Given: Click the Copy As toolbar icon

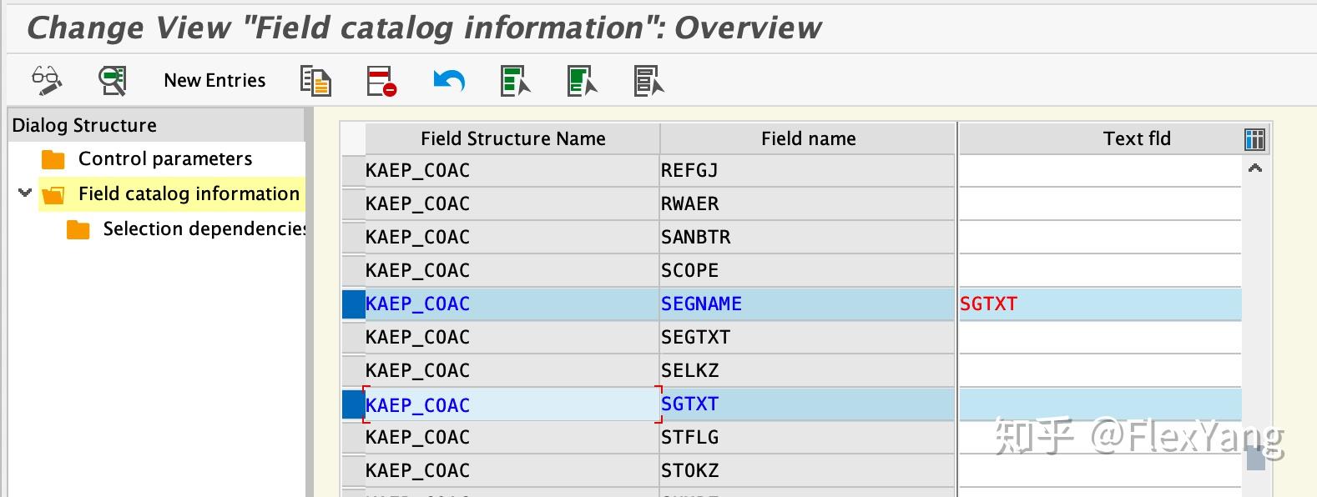Looking at the screenshot, I should pyautogui.click(x=315, y=81).
